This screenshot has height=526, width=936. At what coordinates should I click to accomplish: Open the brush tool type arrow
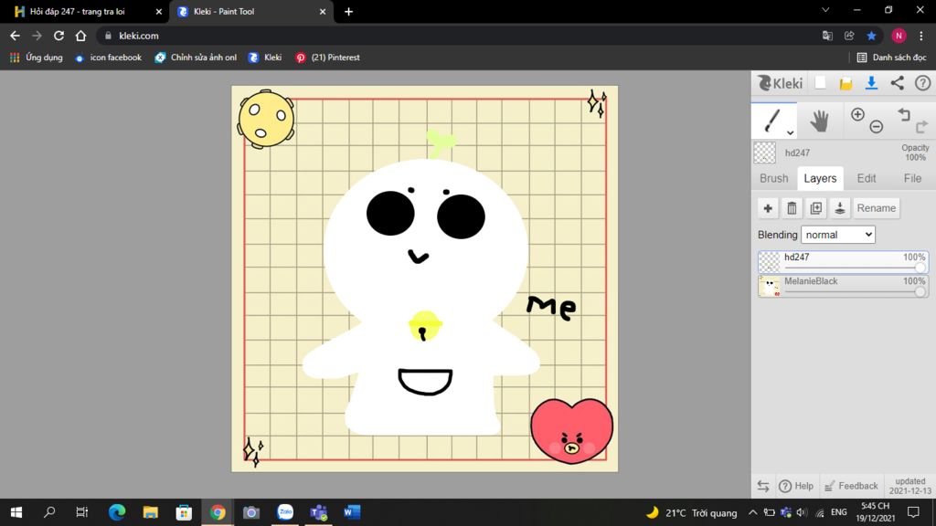pyautogui.click(x=790, y=133)
